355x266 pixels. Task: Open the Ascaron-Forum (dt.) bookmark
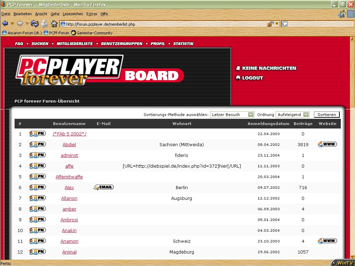click(x=22, y=33)
